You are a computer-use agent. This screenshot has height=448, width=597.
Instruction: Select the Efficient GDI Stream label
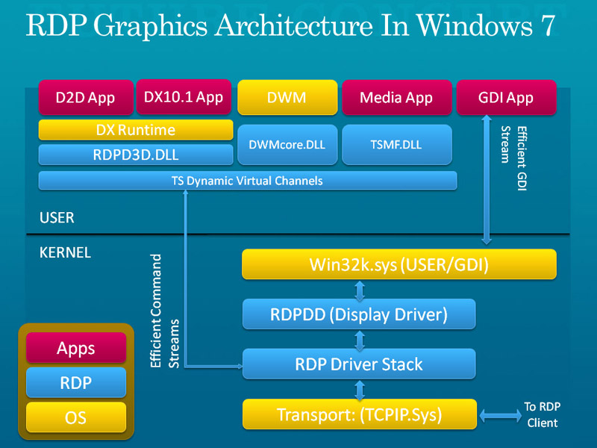point(513,158)
